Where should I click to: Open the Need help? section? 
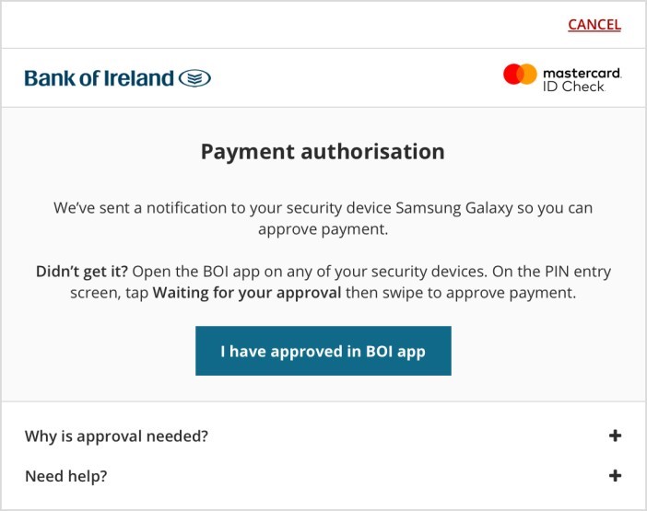click(66, 476)
